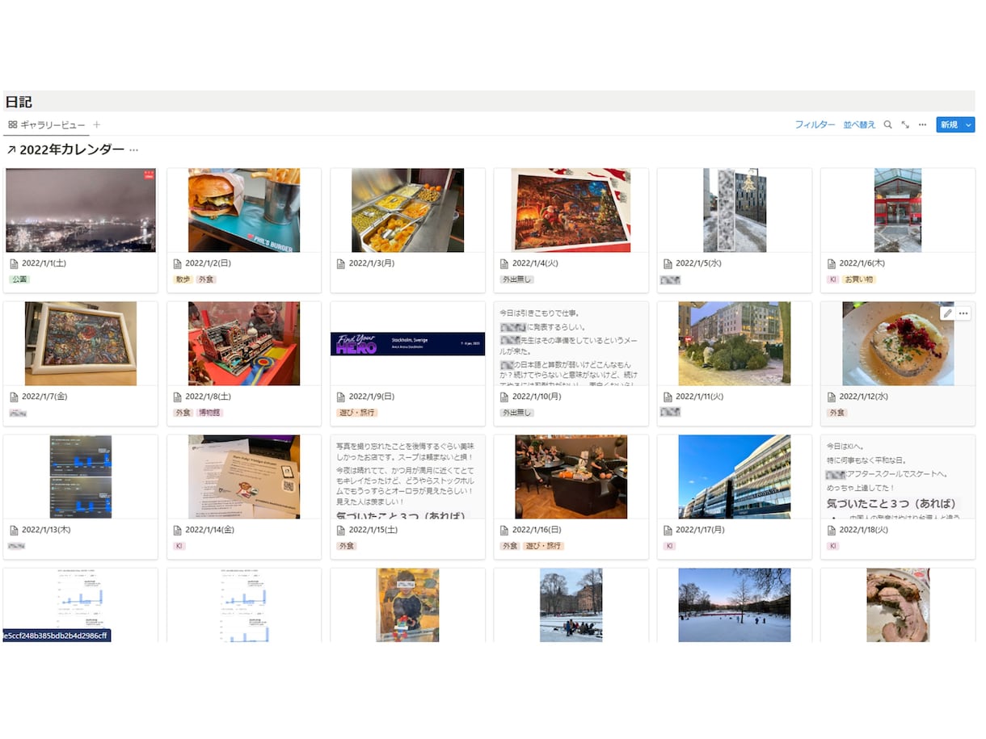Screen dimensions: 986x739
Task: Open buffet food photo of 2022/1/3(月)
Action: click(x=407, y=210)
